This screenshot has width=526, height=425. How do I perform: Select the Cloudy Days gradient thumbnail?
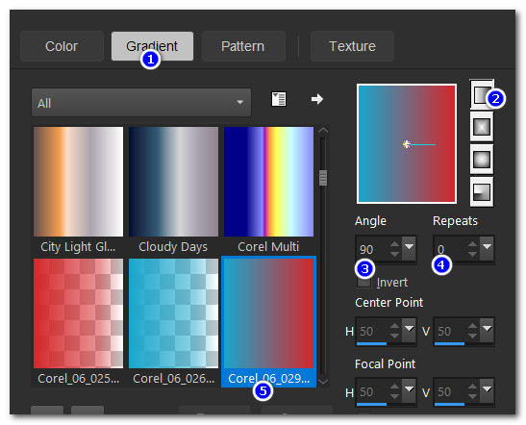pyautogui.click(x=173, y=182)
